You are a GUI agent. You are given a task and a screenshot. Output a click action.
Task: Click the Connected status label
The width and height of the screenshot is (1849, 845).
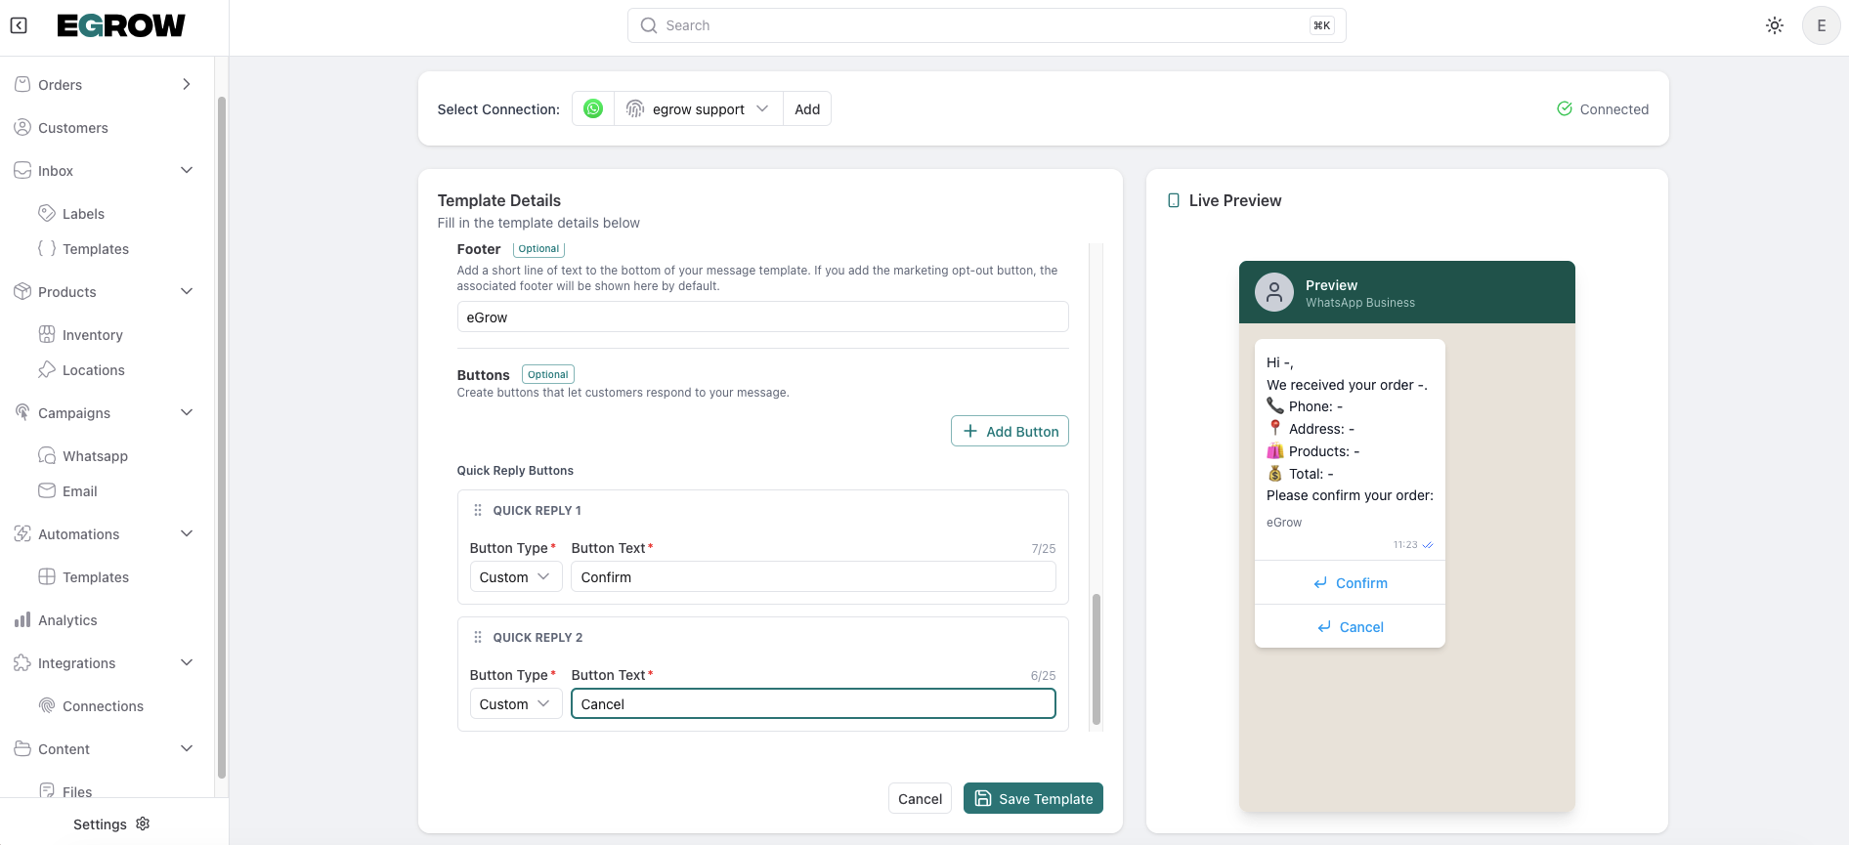point(1613,108)
